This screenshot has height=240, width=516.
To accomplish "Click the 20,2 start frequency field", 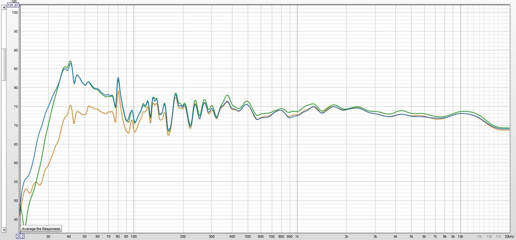I will [20, 236].
